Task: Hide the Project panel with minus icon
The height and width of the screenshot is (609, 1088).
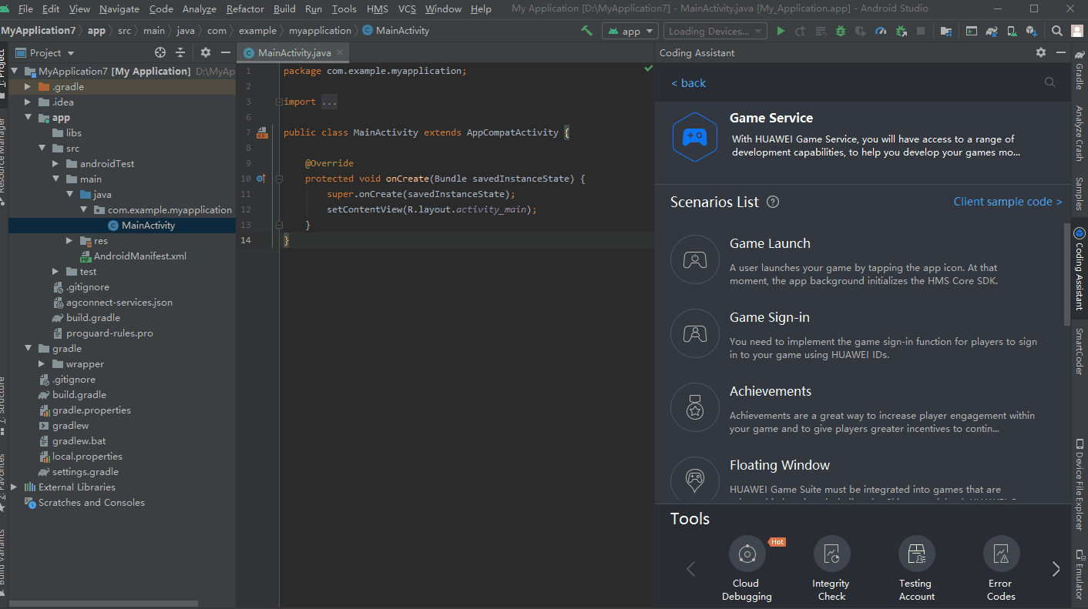Action: coord(226,52)
